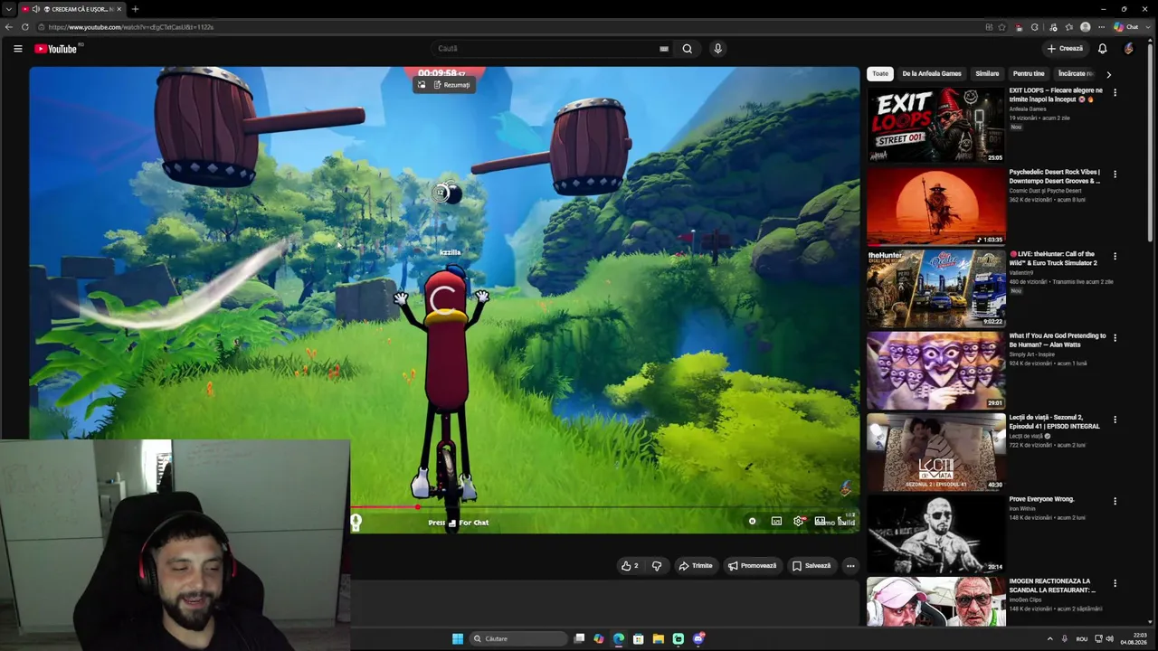Screen dimensions: 1158x651
Task: Open the YouTube guide hamburger menu
Action: point(17,49)
